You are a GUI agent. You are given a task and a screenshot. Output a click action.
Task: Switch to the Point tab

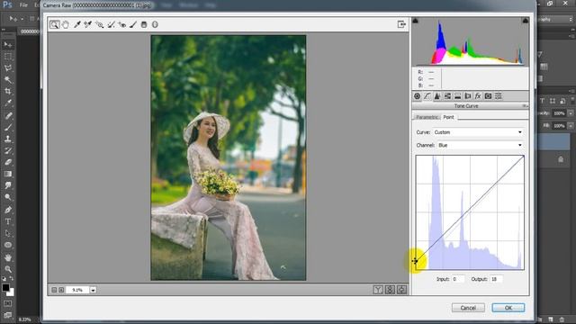coord(448,117)
